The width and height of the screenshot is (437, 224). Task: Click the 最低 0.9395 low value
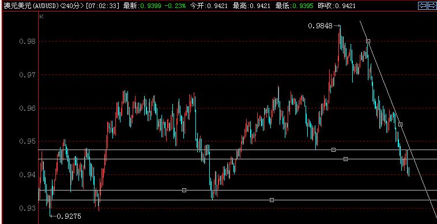[x=294, y=6]
